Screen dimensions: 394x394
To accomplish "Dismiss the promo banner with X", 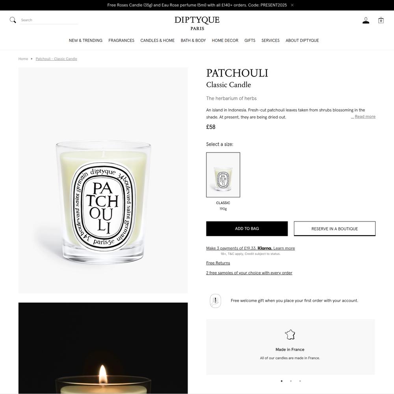I will [292, 5].
